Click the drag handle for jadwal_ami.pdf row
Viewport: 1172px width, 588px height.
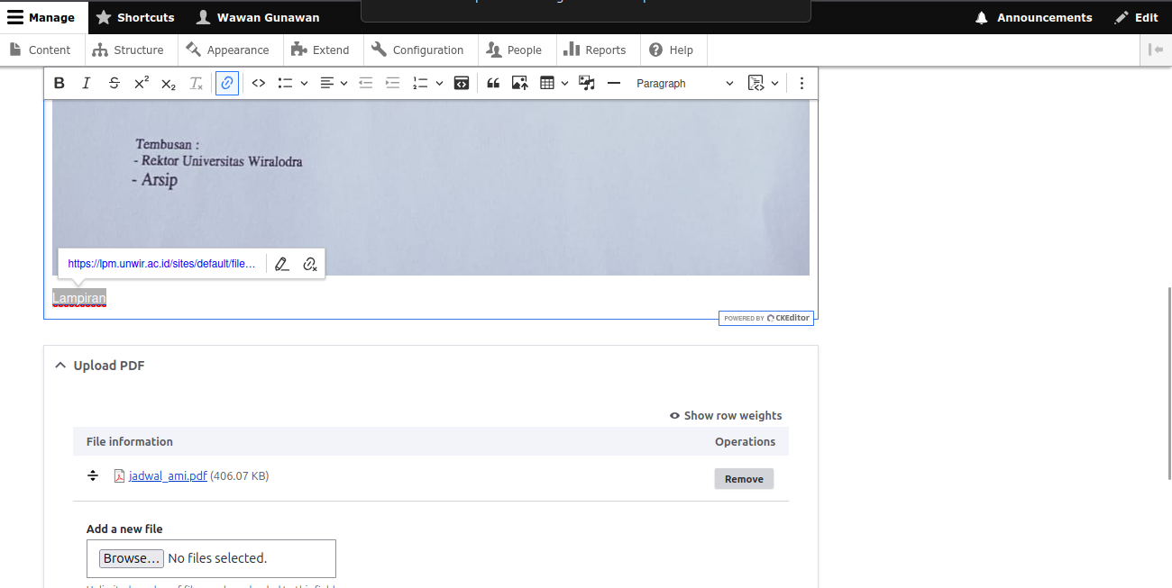point(92,475)
